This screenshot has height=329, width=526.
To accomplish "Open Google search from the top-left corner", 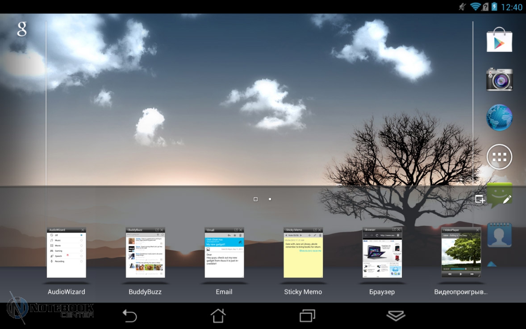I will point(22,29).
